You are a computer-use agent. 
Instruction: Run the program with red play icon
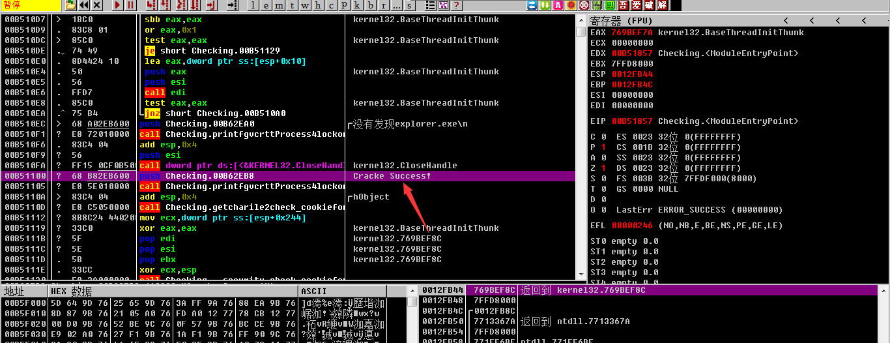click(x=118, y=5)
